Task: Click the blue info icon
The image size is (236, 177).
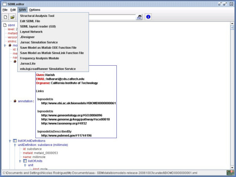Action: [x=148, y=17]
